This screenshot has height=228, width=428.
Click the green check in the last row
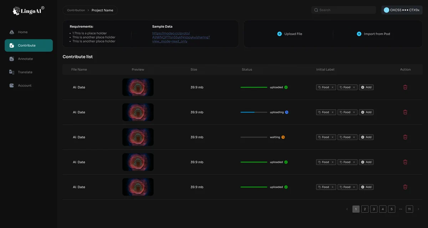click(286, 187)
